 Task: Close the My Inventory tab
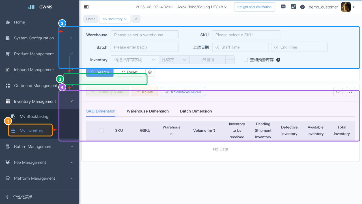125,19
